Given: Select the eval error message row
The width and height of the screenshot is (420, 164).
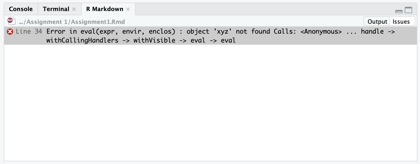Looking at the screenshot, I should [184, 35].
